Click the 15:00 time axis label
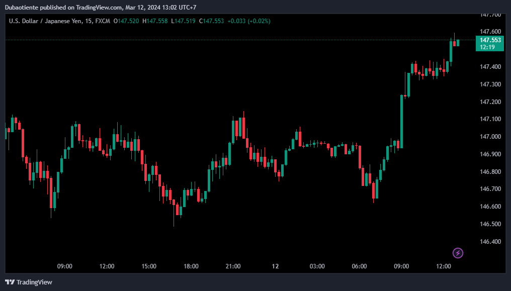This screenshot has height=291, width=511. click(x=148, y=266)
